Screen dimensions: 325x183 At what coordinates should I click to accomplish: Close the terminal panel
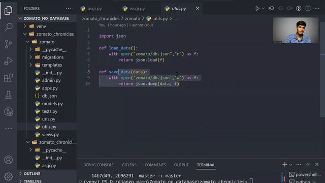click(x=317, y=165)
